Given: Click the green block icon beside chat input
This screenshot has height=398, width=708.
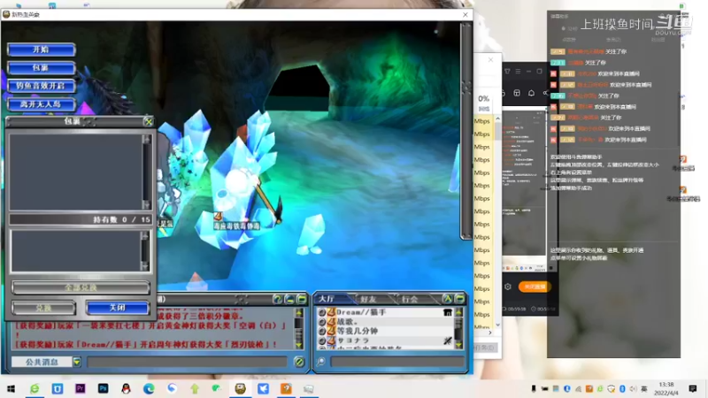Looking at the screenshot, I should [299, 362].
